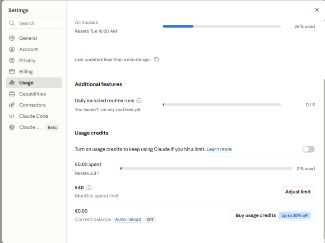
Task: Click the "Up to 30% off" badge
Action: [x=294, y=215]
